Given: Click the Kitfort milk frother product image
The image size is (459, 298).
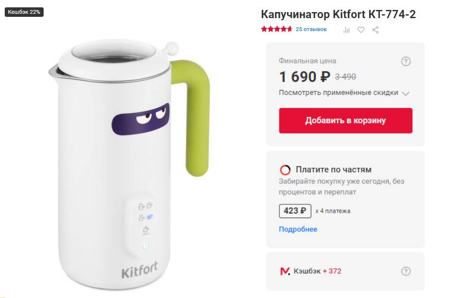Looking at the screenshot, I should point(129,164).
